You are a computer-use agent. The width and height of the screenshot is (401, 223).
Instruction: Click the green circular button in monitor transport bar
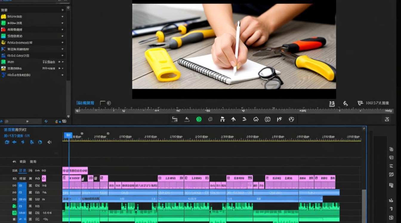[199, 119]
